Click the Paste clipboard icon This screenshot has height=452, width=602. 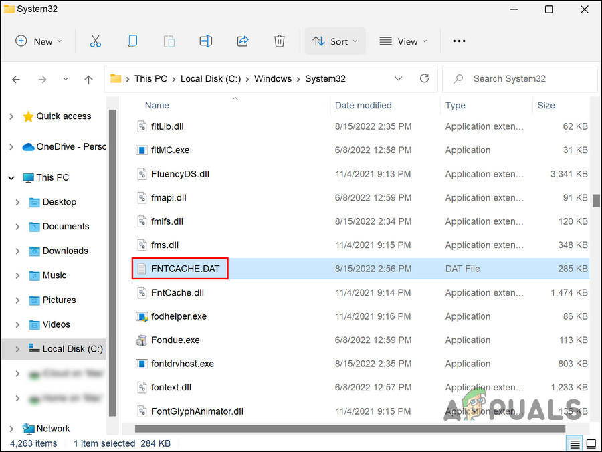[x=169, y=41]
